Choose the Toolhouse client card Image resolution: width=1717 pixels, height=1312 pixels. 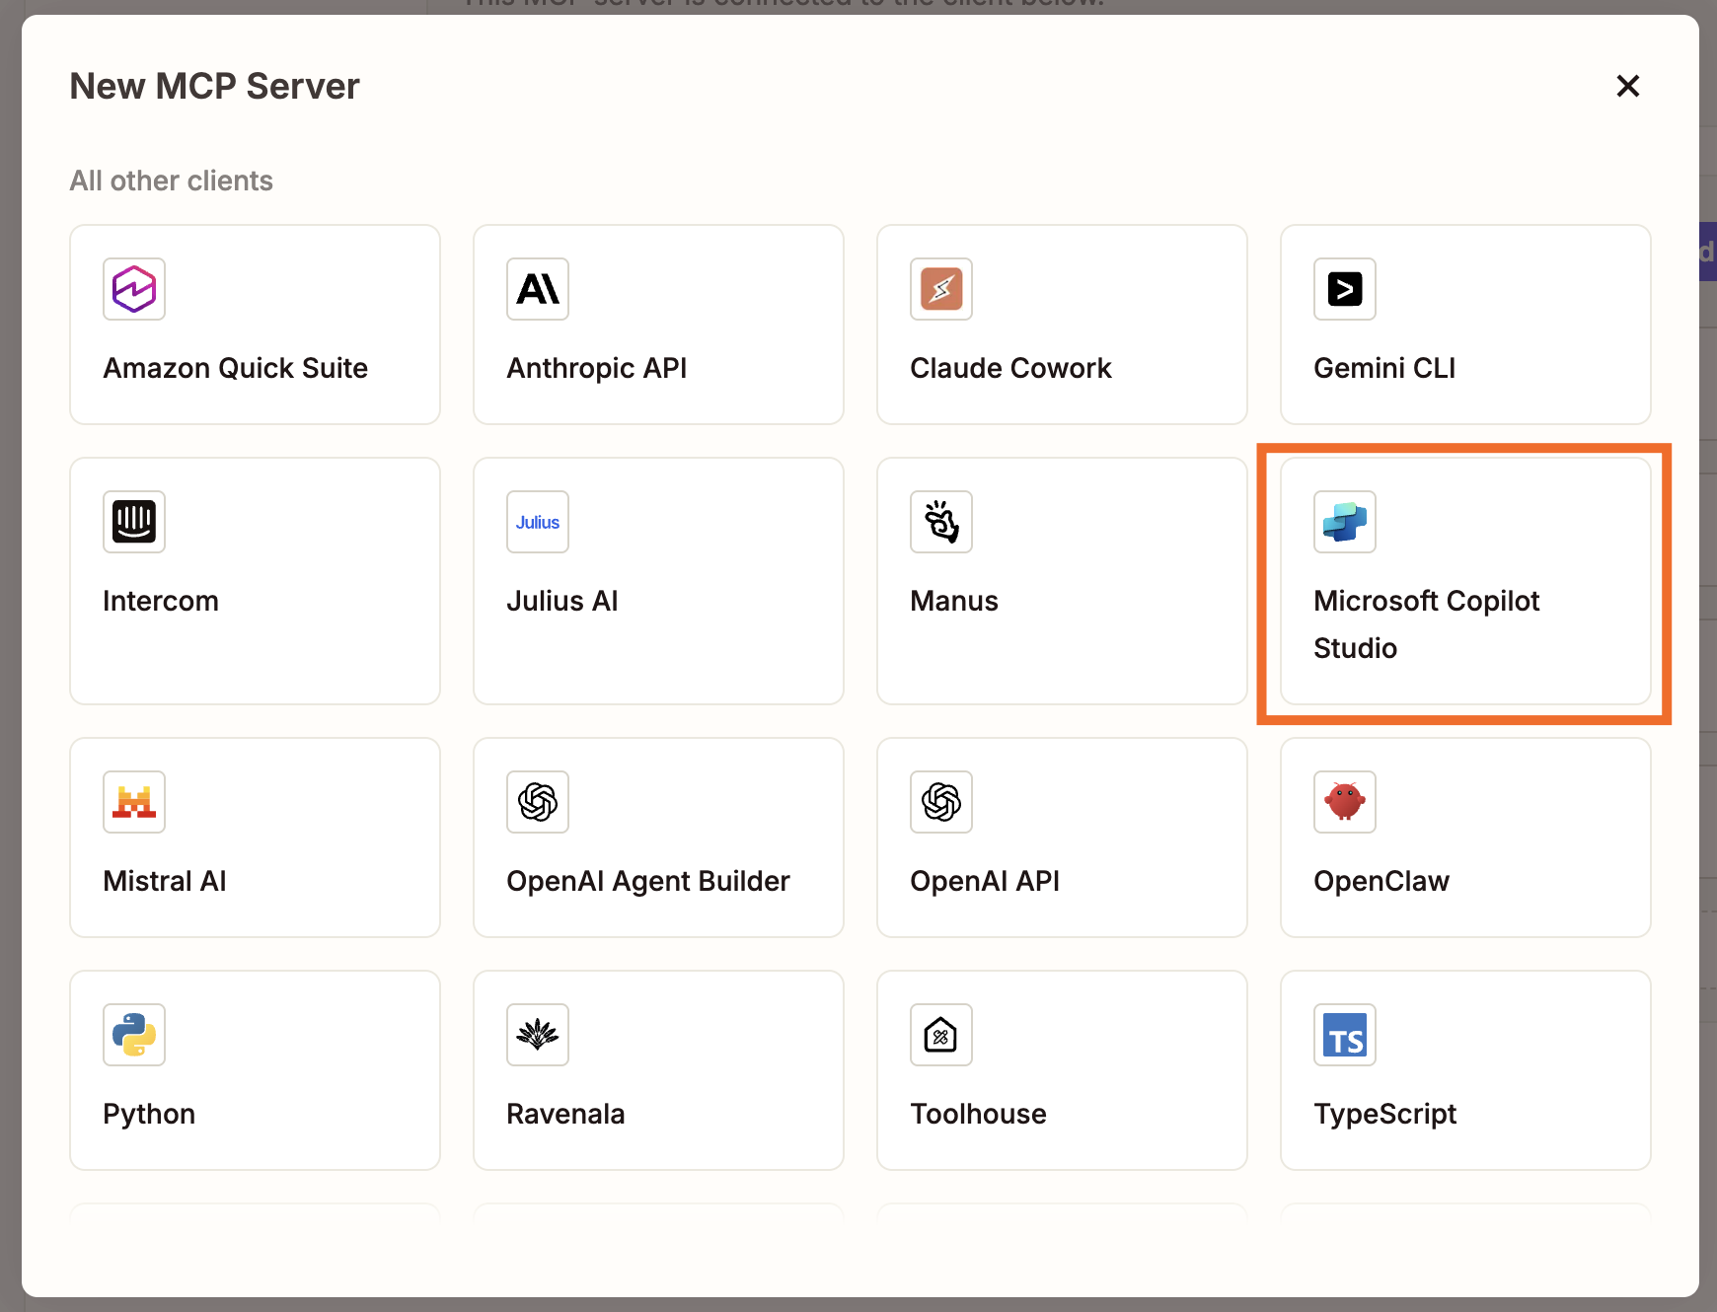(x=1061, y=1070)
